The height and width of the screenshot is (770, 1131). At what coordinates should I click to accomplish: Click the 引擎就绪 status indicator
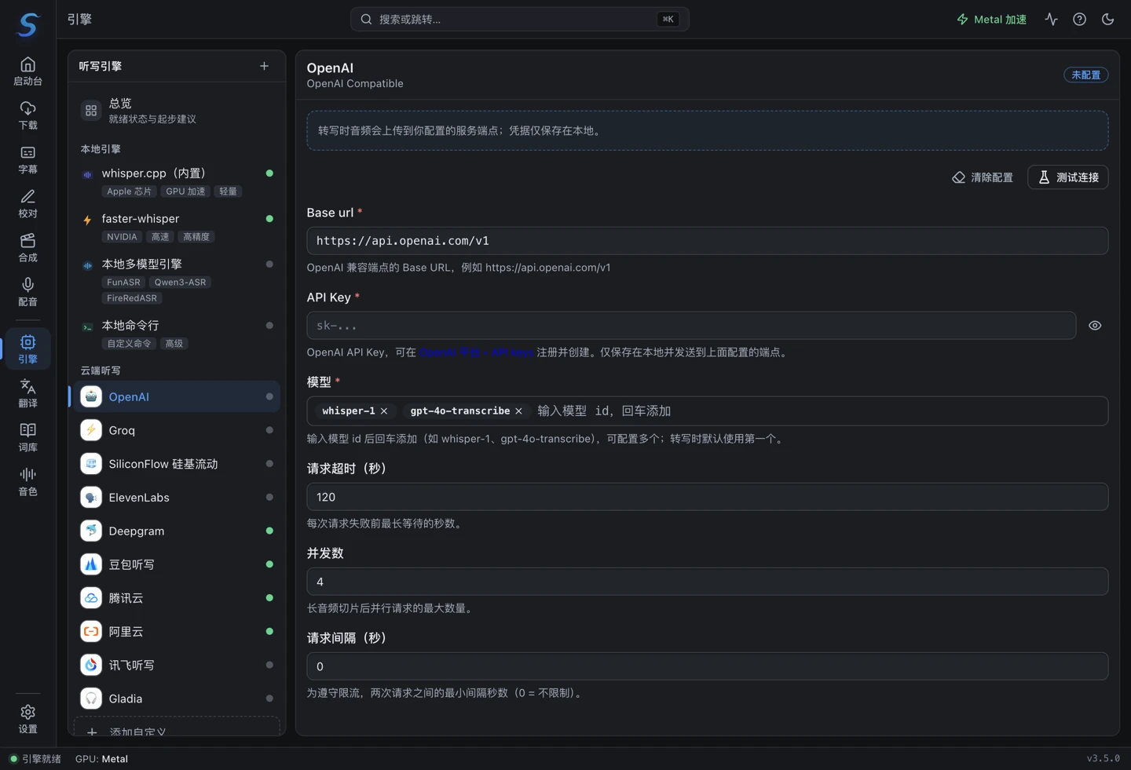[x=35, y=758]
